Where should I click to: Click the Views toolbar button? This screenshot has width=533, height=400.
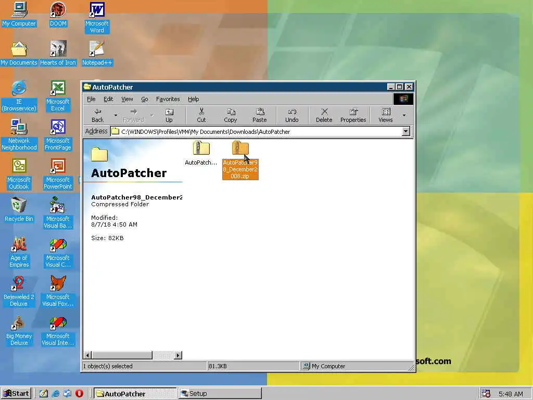386,115
